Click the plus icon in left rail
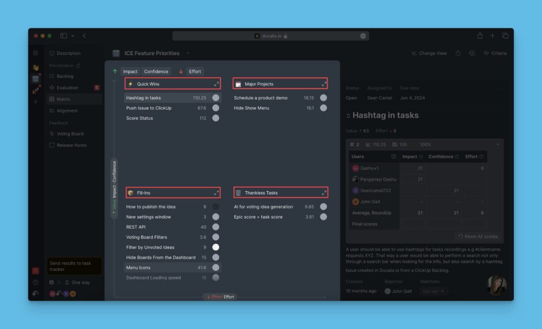Viewport: 542px width, 329px height. (35, 101)
